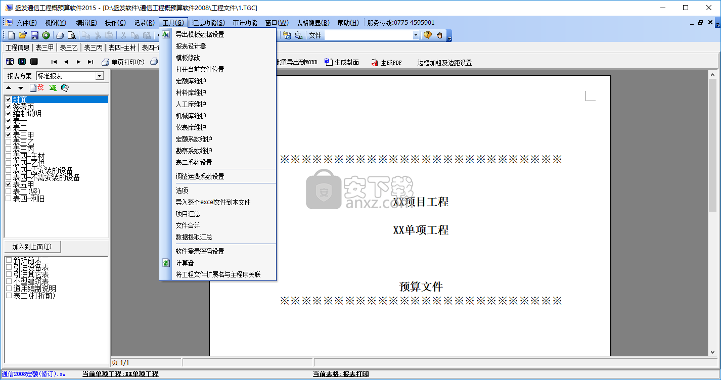Image resolution: width=721 pixels, height=380 pixels.
Task: Uncheck the 签署页 checkbox
Action: 8,107
